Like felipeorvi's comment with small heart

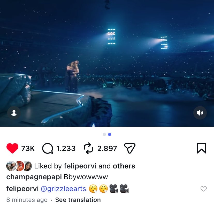pyautogui.click(x=204, y=189)
